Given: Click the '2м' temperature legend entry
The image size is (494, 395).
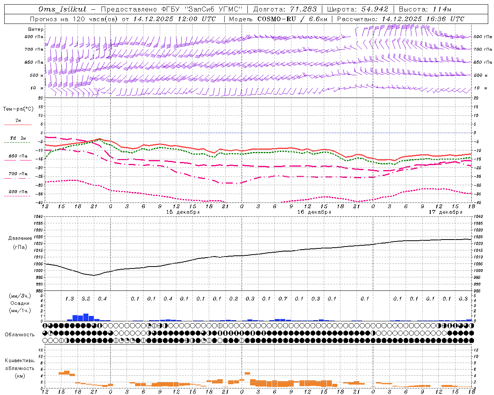Looking at the screenshot, I should click(18, 121).
